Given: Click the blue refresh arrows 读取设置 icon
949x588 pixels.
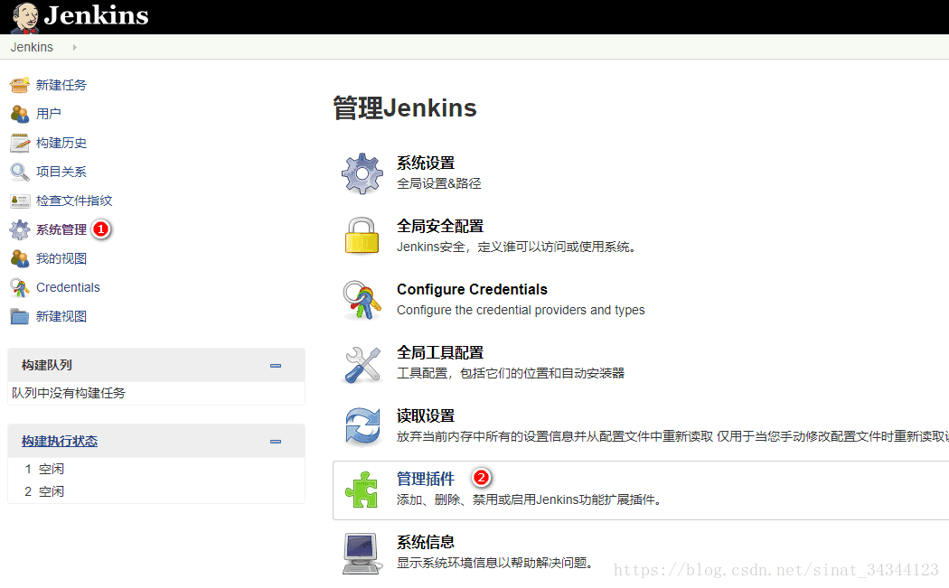Looking at the screenshot, I should tap(362, 426).
